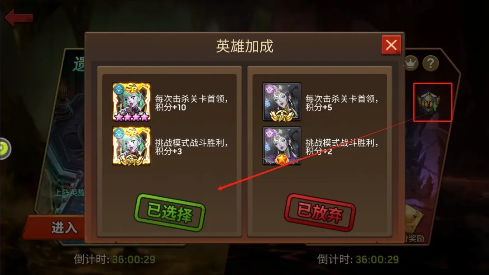Click the 英雄加成 dialog title

(x=244, y=46)
